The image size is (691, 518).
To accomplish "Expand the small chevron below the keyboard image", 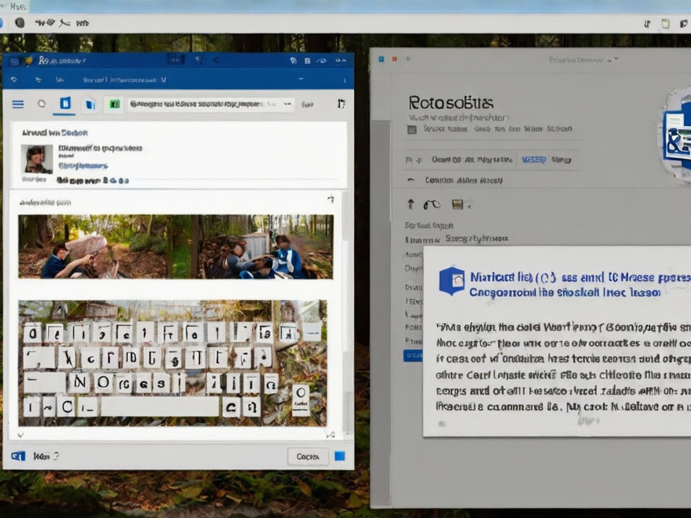I will (x=21, y=435).
